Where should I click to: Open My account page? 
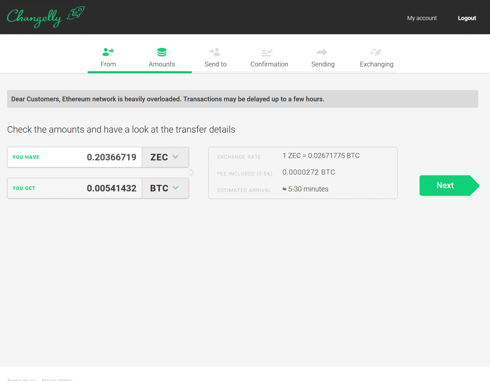tap(422, 18)
